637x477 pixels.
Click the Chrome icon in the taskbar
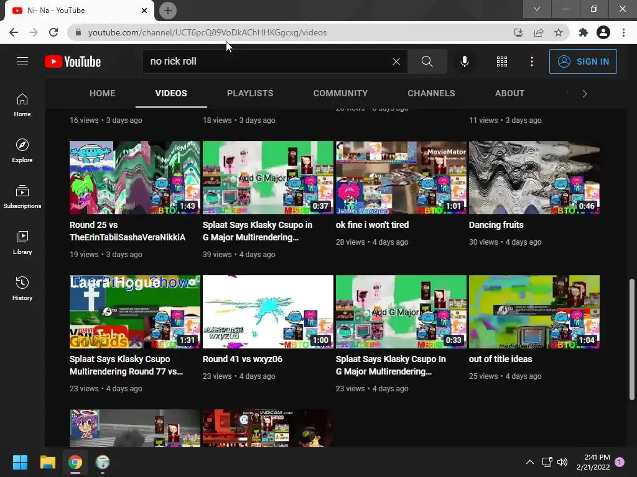click(x=75, y=462)
